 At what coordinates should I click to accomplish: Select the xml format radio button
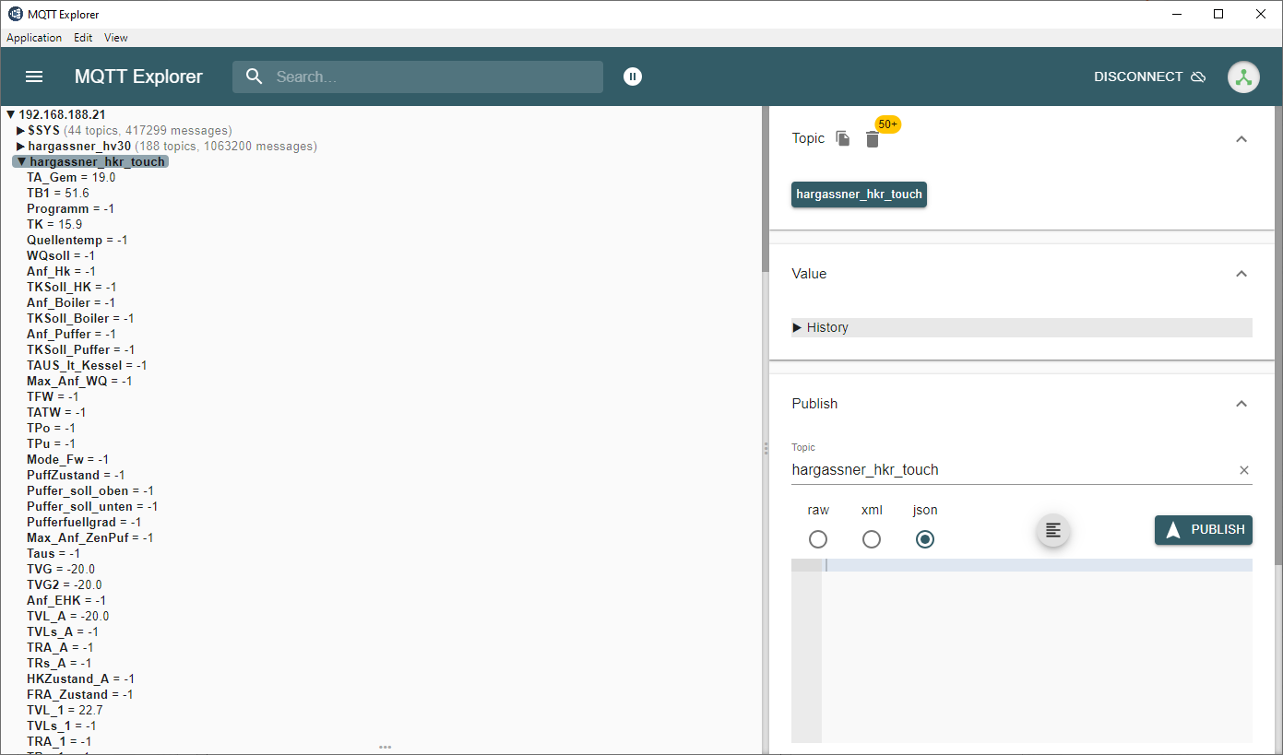[x=872, y=539]
